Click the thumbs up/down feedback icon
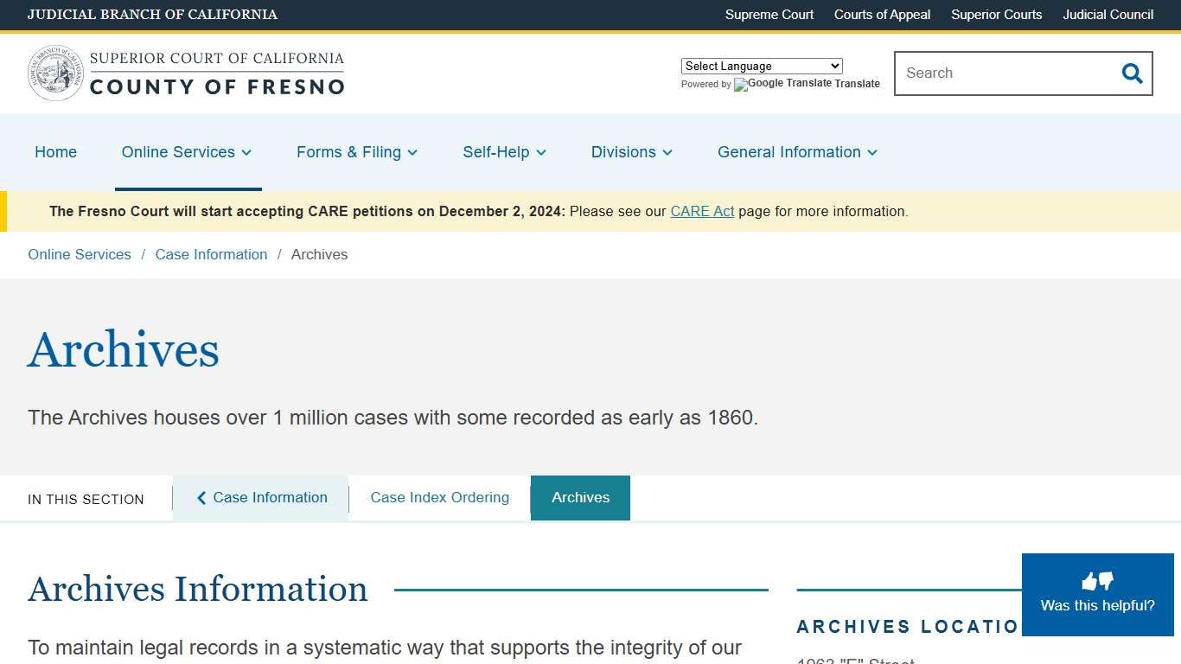Viewport: 1181px width, 664px height. click(1097, 581)
